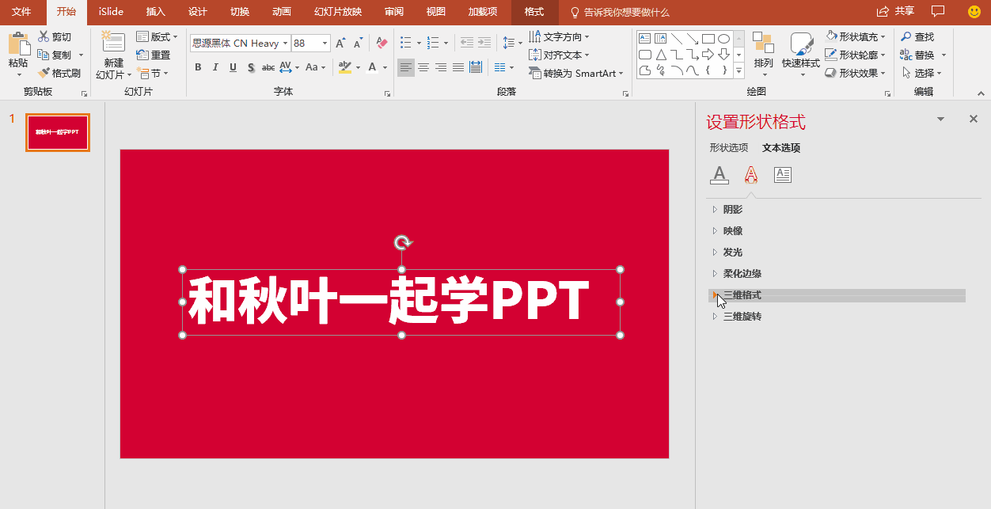
Task: Switch to the 插入 insert tab
Action: [156, 12]
